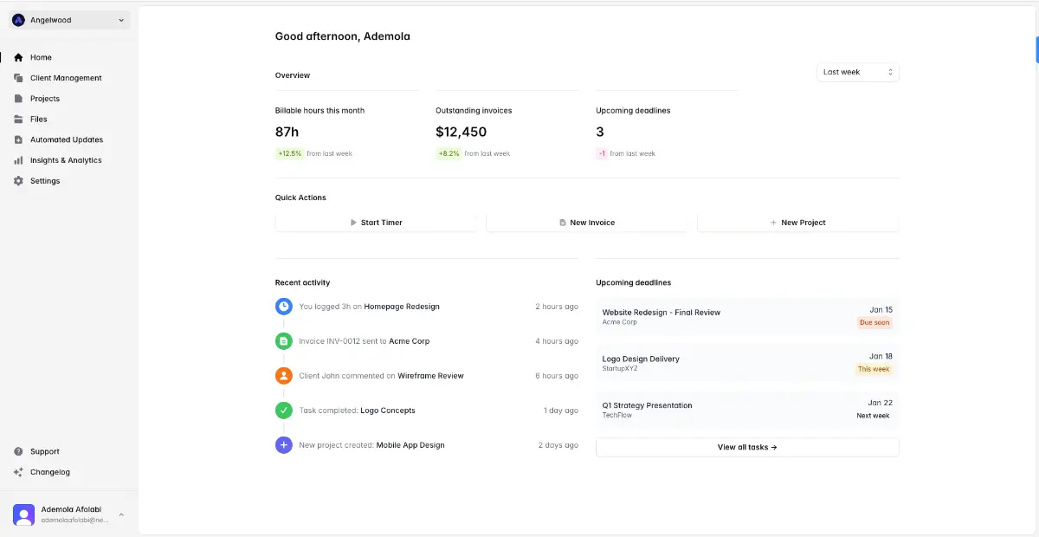This screenshot has width=1039, height=537.
Task: Open the Angelwood workspace switcher dropdown
Action: coord(69,20)
